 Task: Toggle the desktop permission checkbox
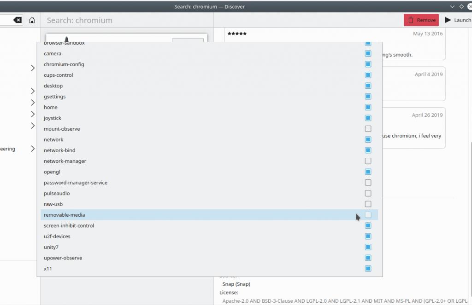(368, 86)
